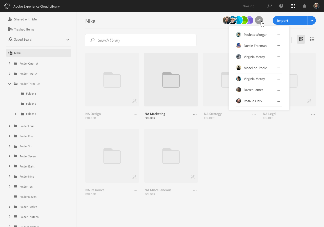Screen dimensions: 324x227
Task: Switch to list view
Action: point(312,39)
